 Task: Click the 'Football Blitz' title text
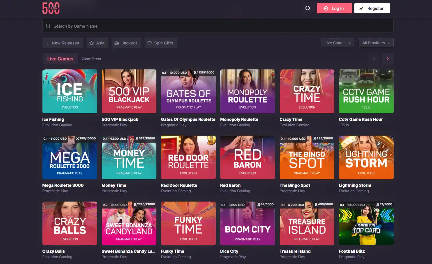pyautogui.click(x=352, y=251)
